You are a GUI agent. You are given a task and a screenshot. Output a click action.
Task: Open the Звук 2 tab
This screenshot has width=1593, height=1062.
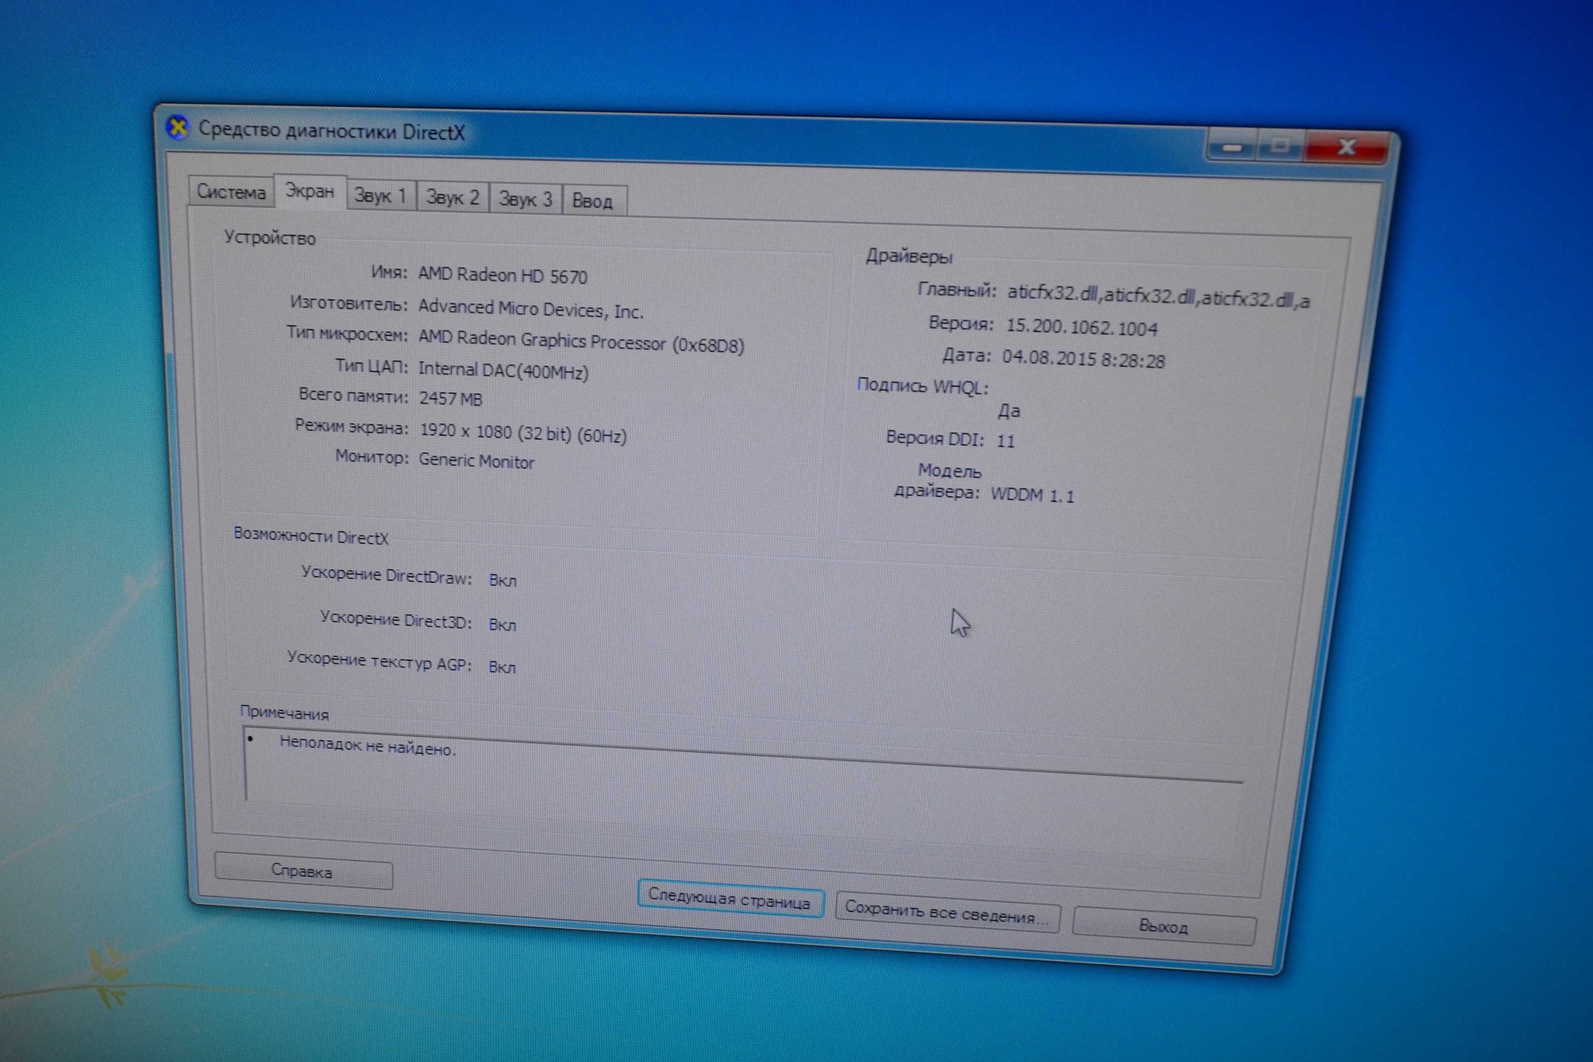452,198
